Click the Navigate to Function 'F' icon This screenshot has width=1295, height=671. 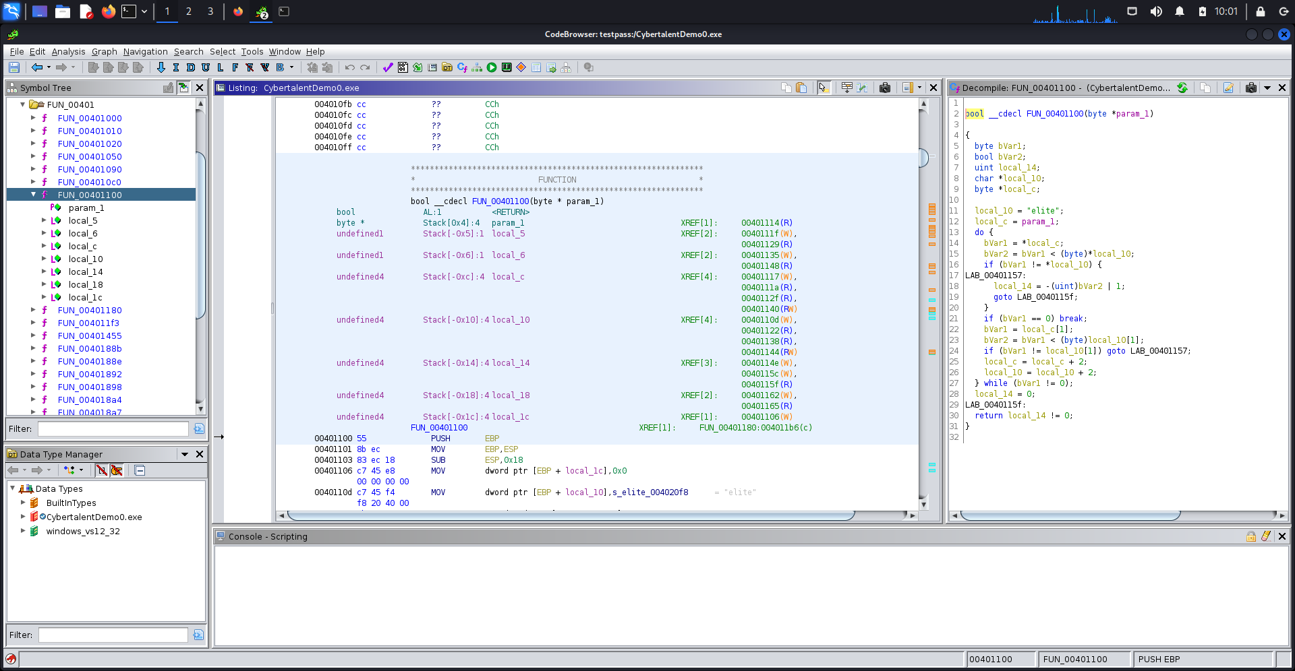(235, 67)
